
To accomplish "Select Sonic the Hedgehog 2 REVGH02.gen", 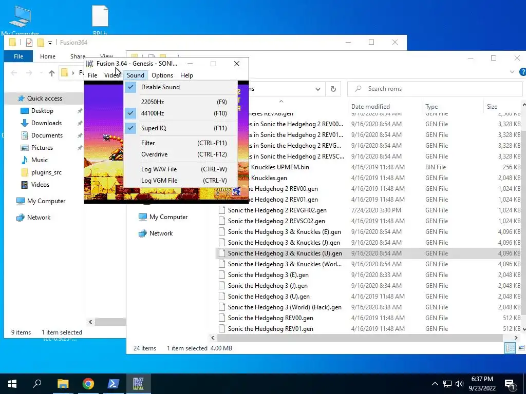I will (277, 210).
